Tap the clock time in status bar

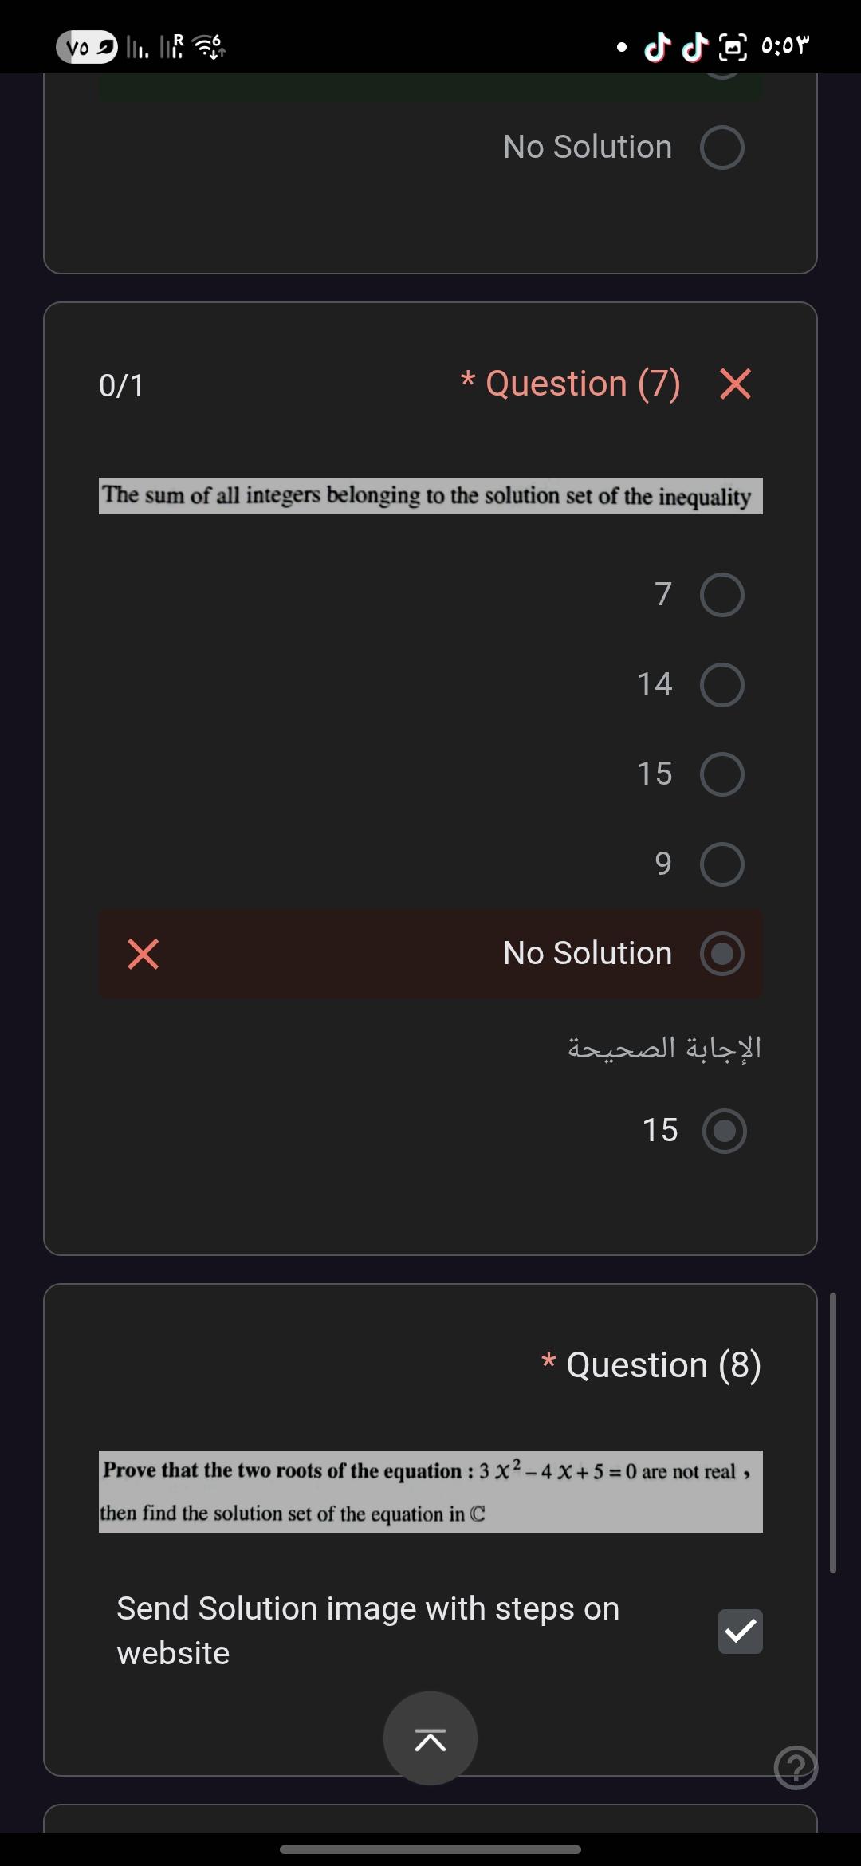(785, 47)
